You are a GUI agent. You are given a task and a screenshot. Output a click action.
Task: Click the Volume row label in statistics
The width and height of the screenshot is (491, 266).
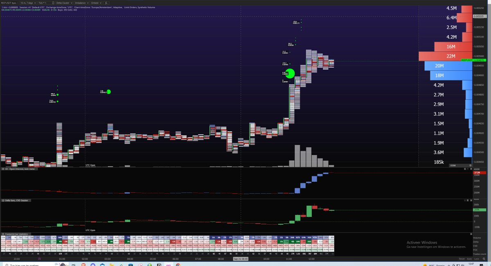click(x=477, y=238)
